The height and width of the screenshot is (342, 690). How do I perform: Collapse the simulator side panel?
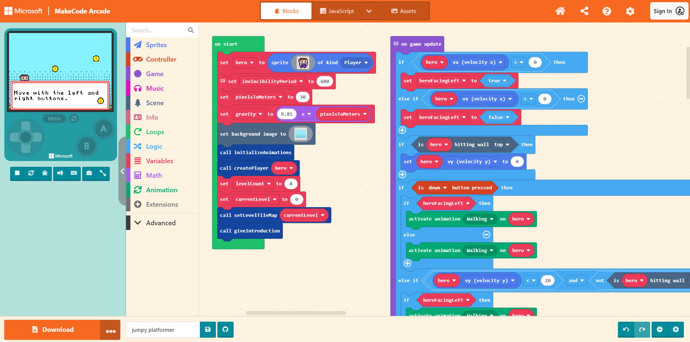(x=122, y=171)
